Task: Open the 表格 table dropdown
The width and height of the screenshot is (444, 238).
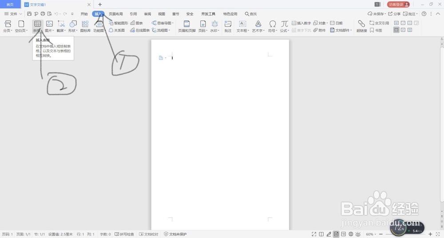Action: click(x=38, y=31)
